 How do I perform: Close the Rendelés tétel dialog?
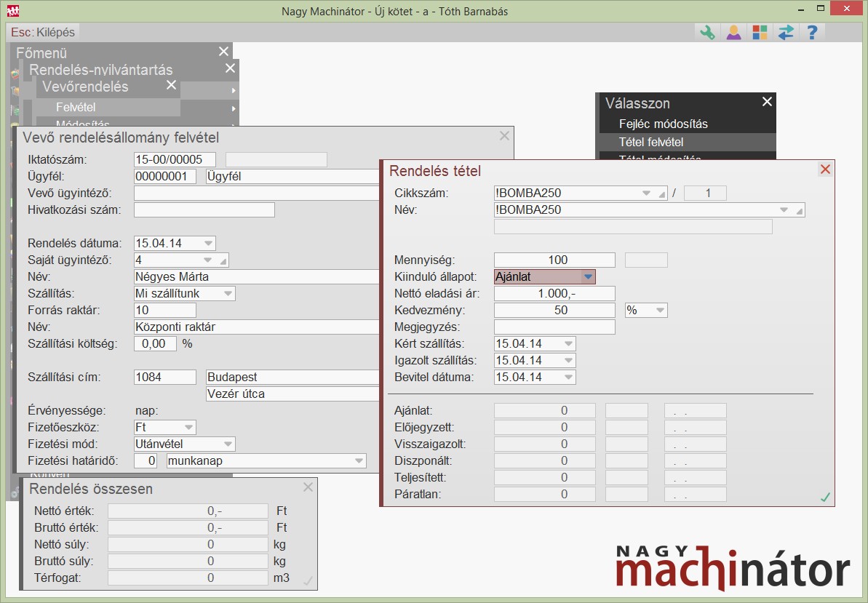coord(825,169)
